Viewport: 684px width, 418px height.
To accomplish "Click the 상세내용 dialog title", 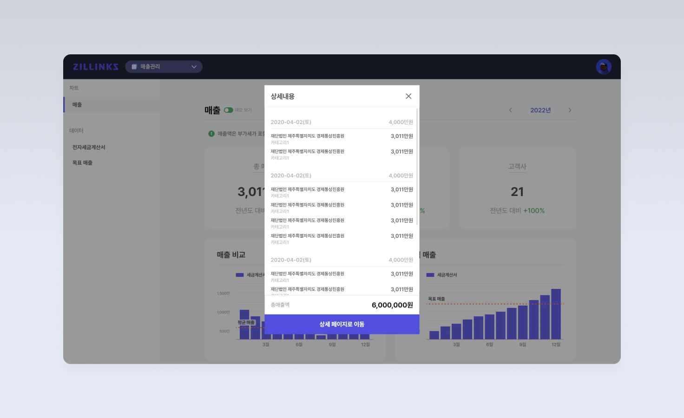I will click(283, 96).
